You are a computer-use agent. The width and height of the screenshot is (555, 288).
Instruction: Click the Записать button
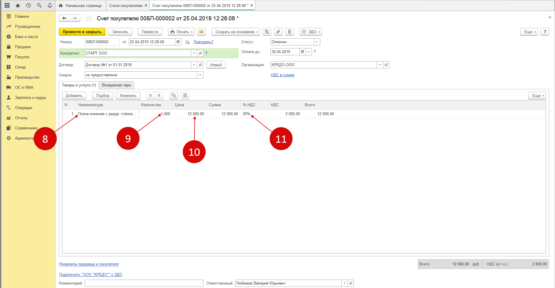tap(120, 32)
